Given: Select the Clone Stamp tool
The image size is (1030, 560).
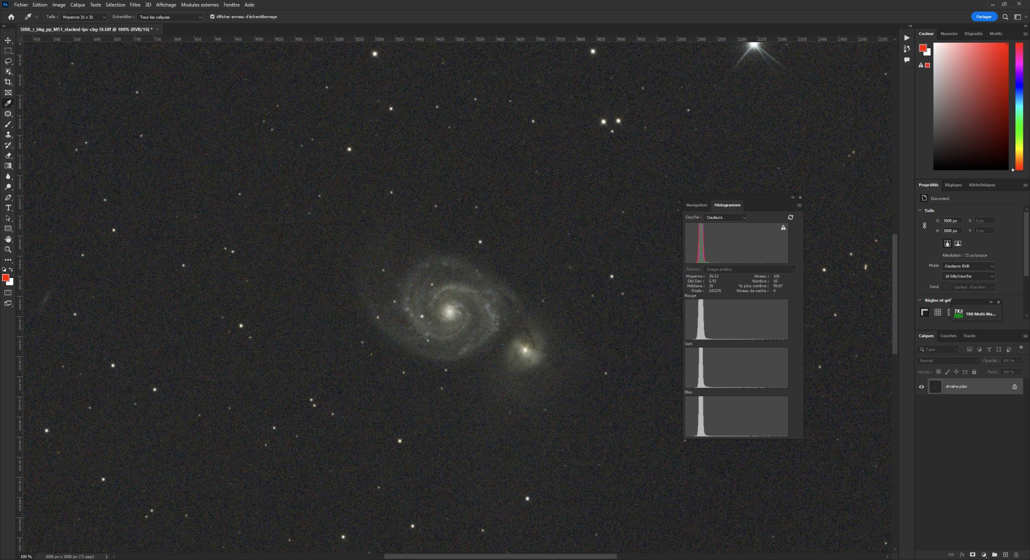Looking at the screenshot, I should click(x=8, y=135).
